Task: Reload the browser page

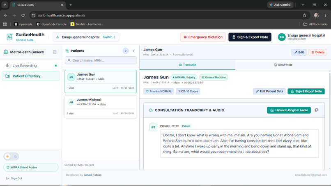Action: point(23,15)
